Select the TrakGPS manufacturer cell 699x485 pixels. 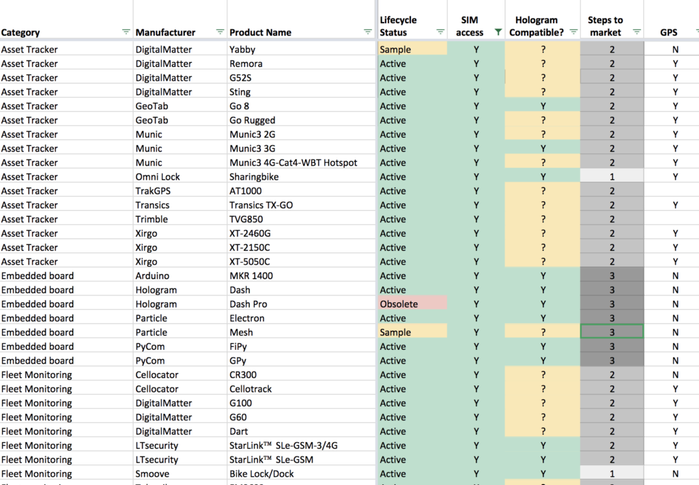(180, 190)
